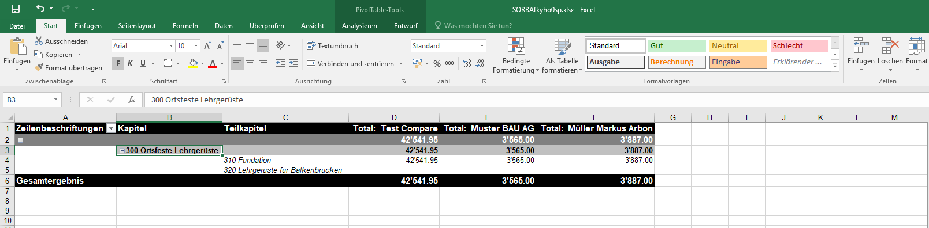Switch to the Seitenlayout tab
The width and height of the screenshot is (929, 228).
click(137, 26)
